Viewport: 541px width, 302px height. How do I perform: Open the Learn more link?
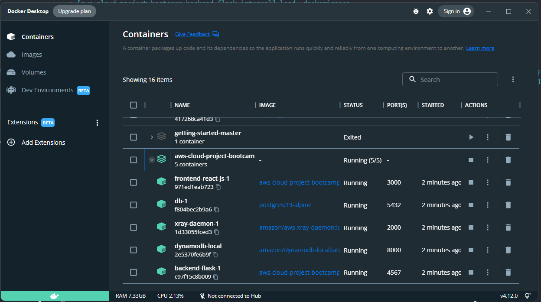[480, 48]
